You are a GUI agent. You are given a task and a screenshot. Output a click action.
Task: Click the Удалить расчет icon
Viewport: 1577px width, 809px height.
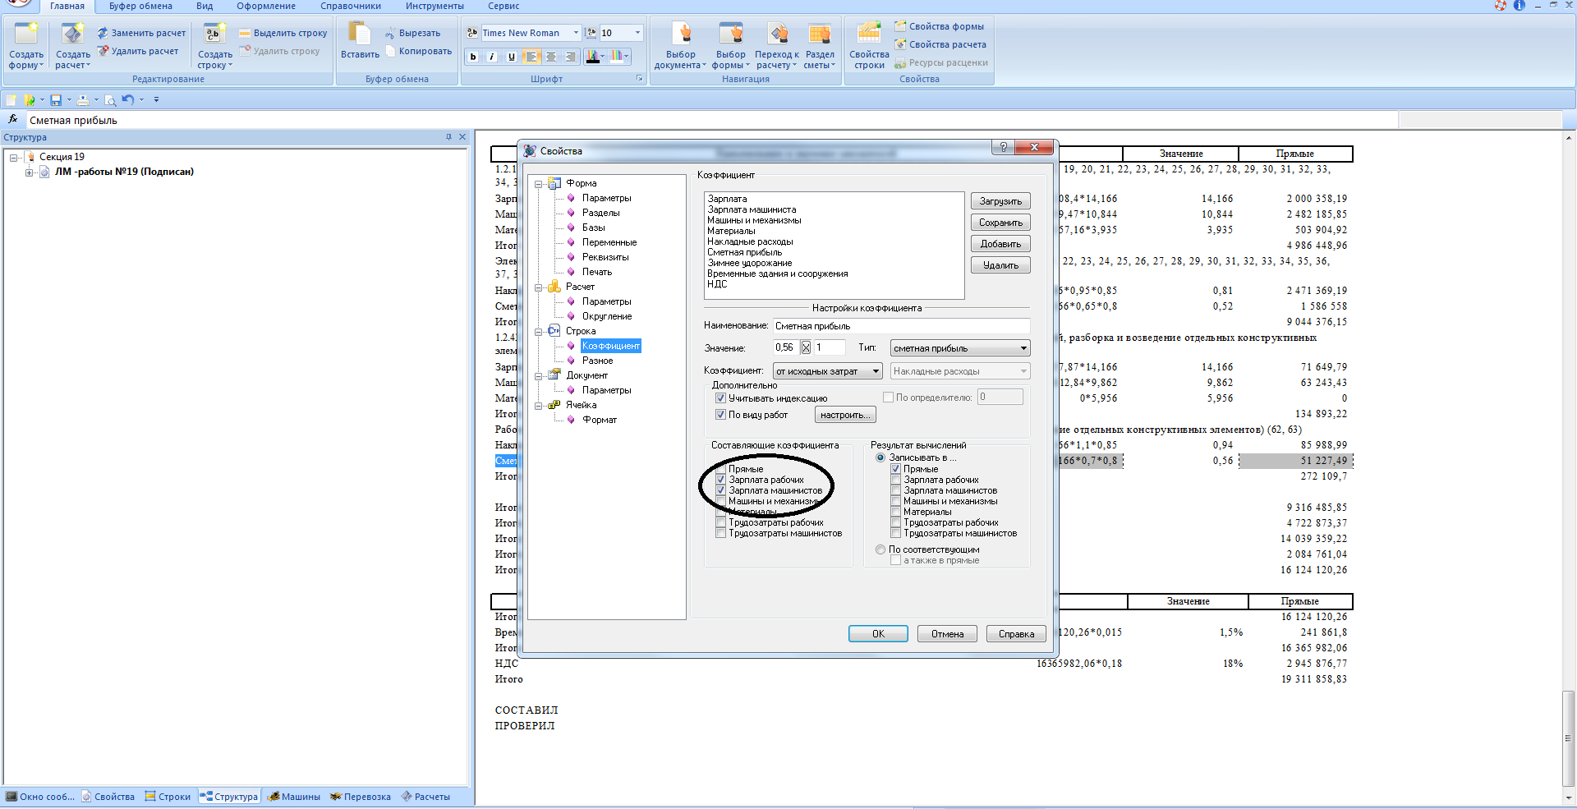103,51
